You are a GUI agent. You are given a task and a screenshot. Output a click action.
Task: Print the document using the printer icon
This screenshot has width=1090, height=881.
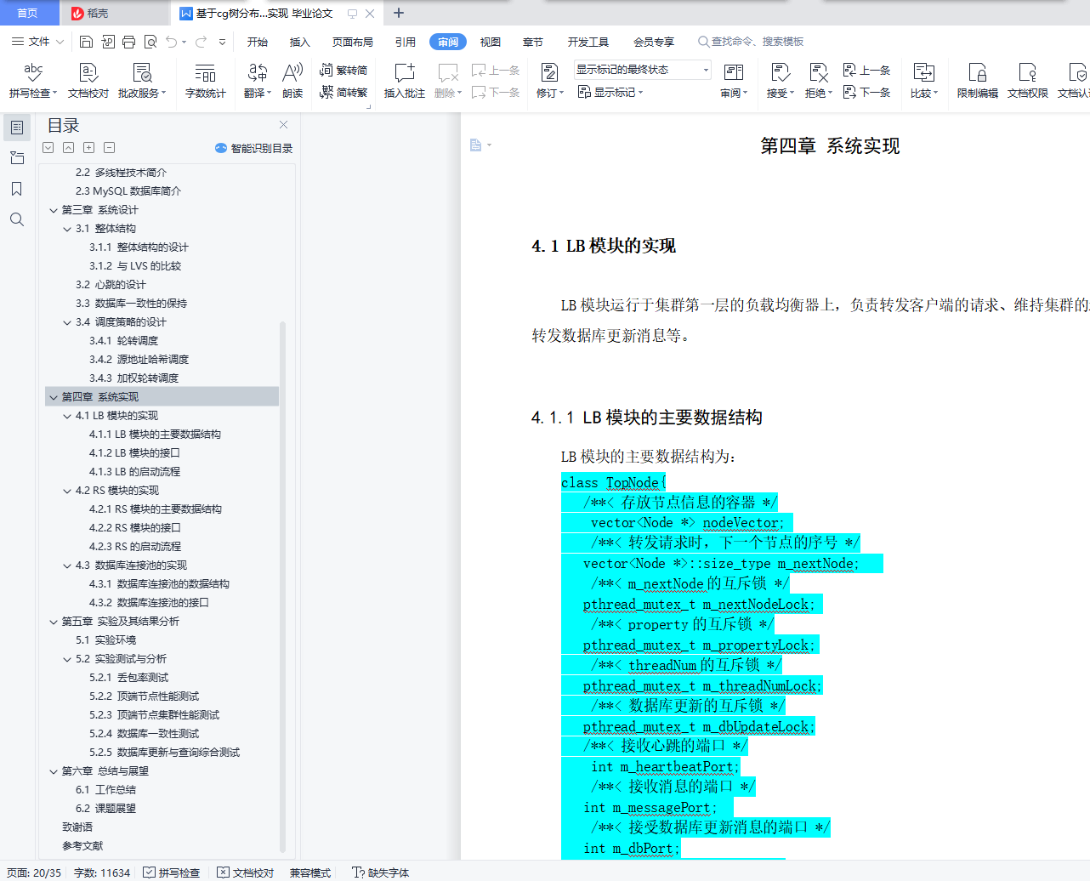(x=129, y=42)
